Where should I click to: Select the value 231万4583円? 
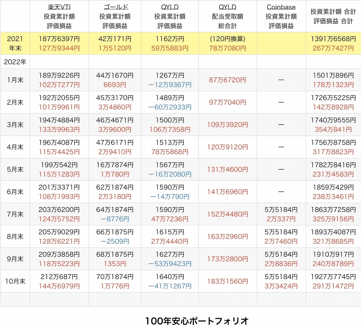pos(333,174)
